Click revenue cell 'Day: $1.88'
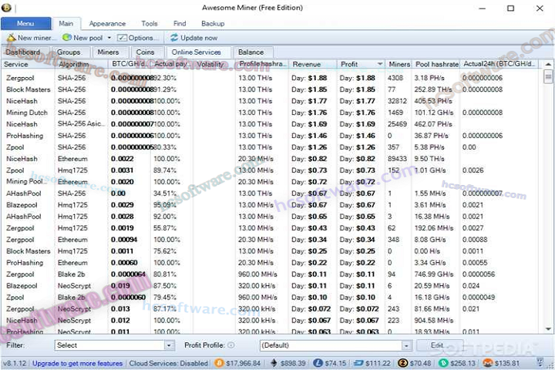Viewport: 555px width, 370px height. (x=309, y=78)
